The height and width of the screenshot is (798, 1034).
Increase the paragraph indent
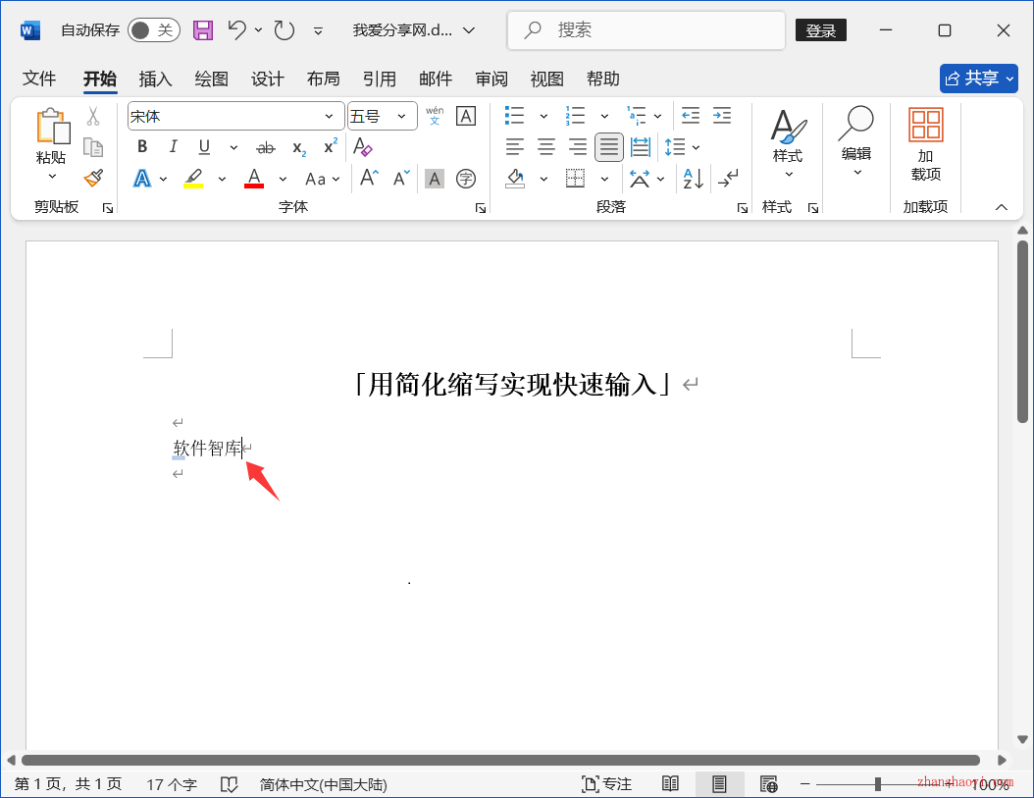[x=722, y=116]
